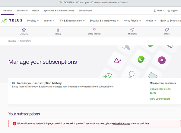This screenshot has width=181, height=133.
Task: Expand the Internet dropdown menu
Action: tap(49, 21)
